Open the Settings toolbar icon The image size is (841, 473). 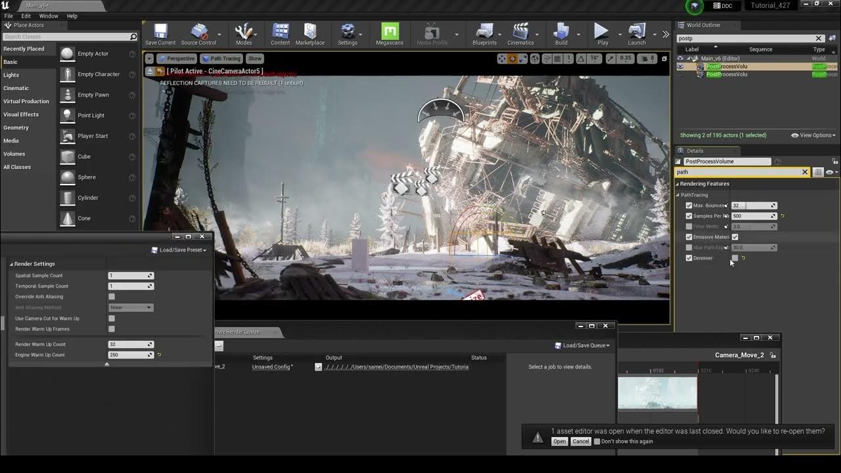click(x=348, y=34)
